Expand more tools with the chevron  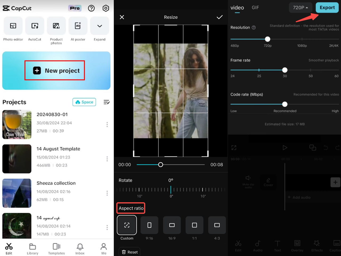(99, 26)
